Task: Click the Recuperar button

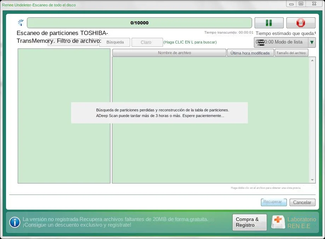Action: click(274, 202)
